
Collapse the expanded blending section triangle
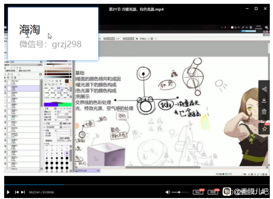coord(45,131)
